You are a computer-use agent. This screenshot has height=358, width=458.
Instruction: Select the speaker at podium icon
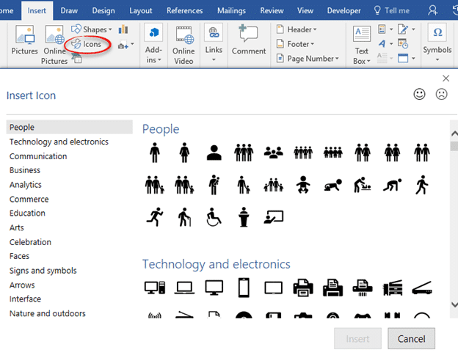pyautogui.click(x=244, y=217)
